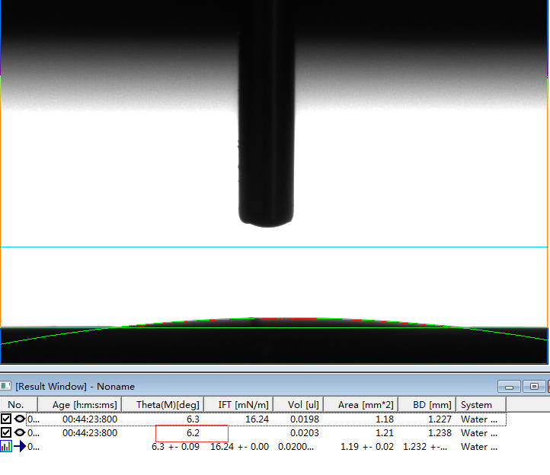This screenshot has height=475, width=550.
Task: Maximize the Result Window
Action: click(535, 387)
